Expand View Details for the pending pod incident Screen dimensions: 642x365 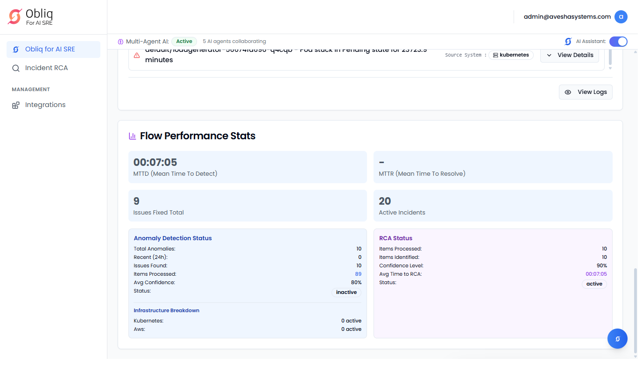coord(569,55)
